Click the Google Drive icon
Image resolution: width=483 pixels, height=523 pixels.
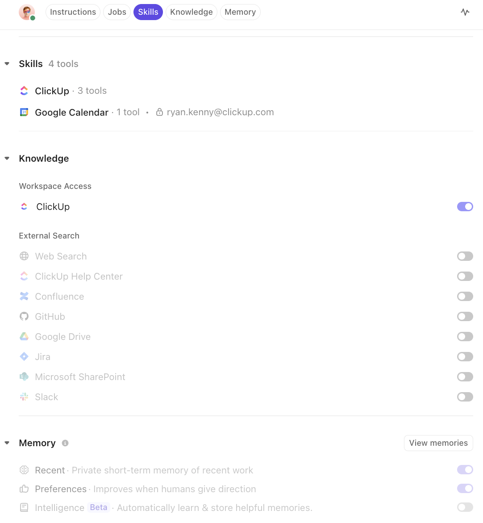(24, 337)
